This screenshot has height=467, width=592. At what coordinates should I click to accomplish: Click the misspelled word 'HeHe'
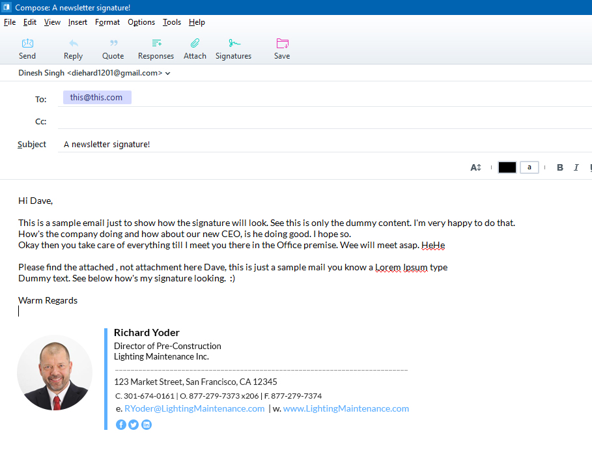coord(433,246)
